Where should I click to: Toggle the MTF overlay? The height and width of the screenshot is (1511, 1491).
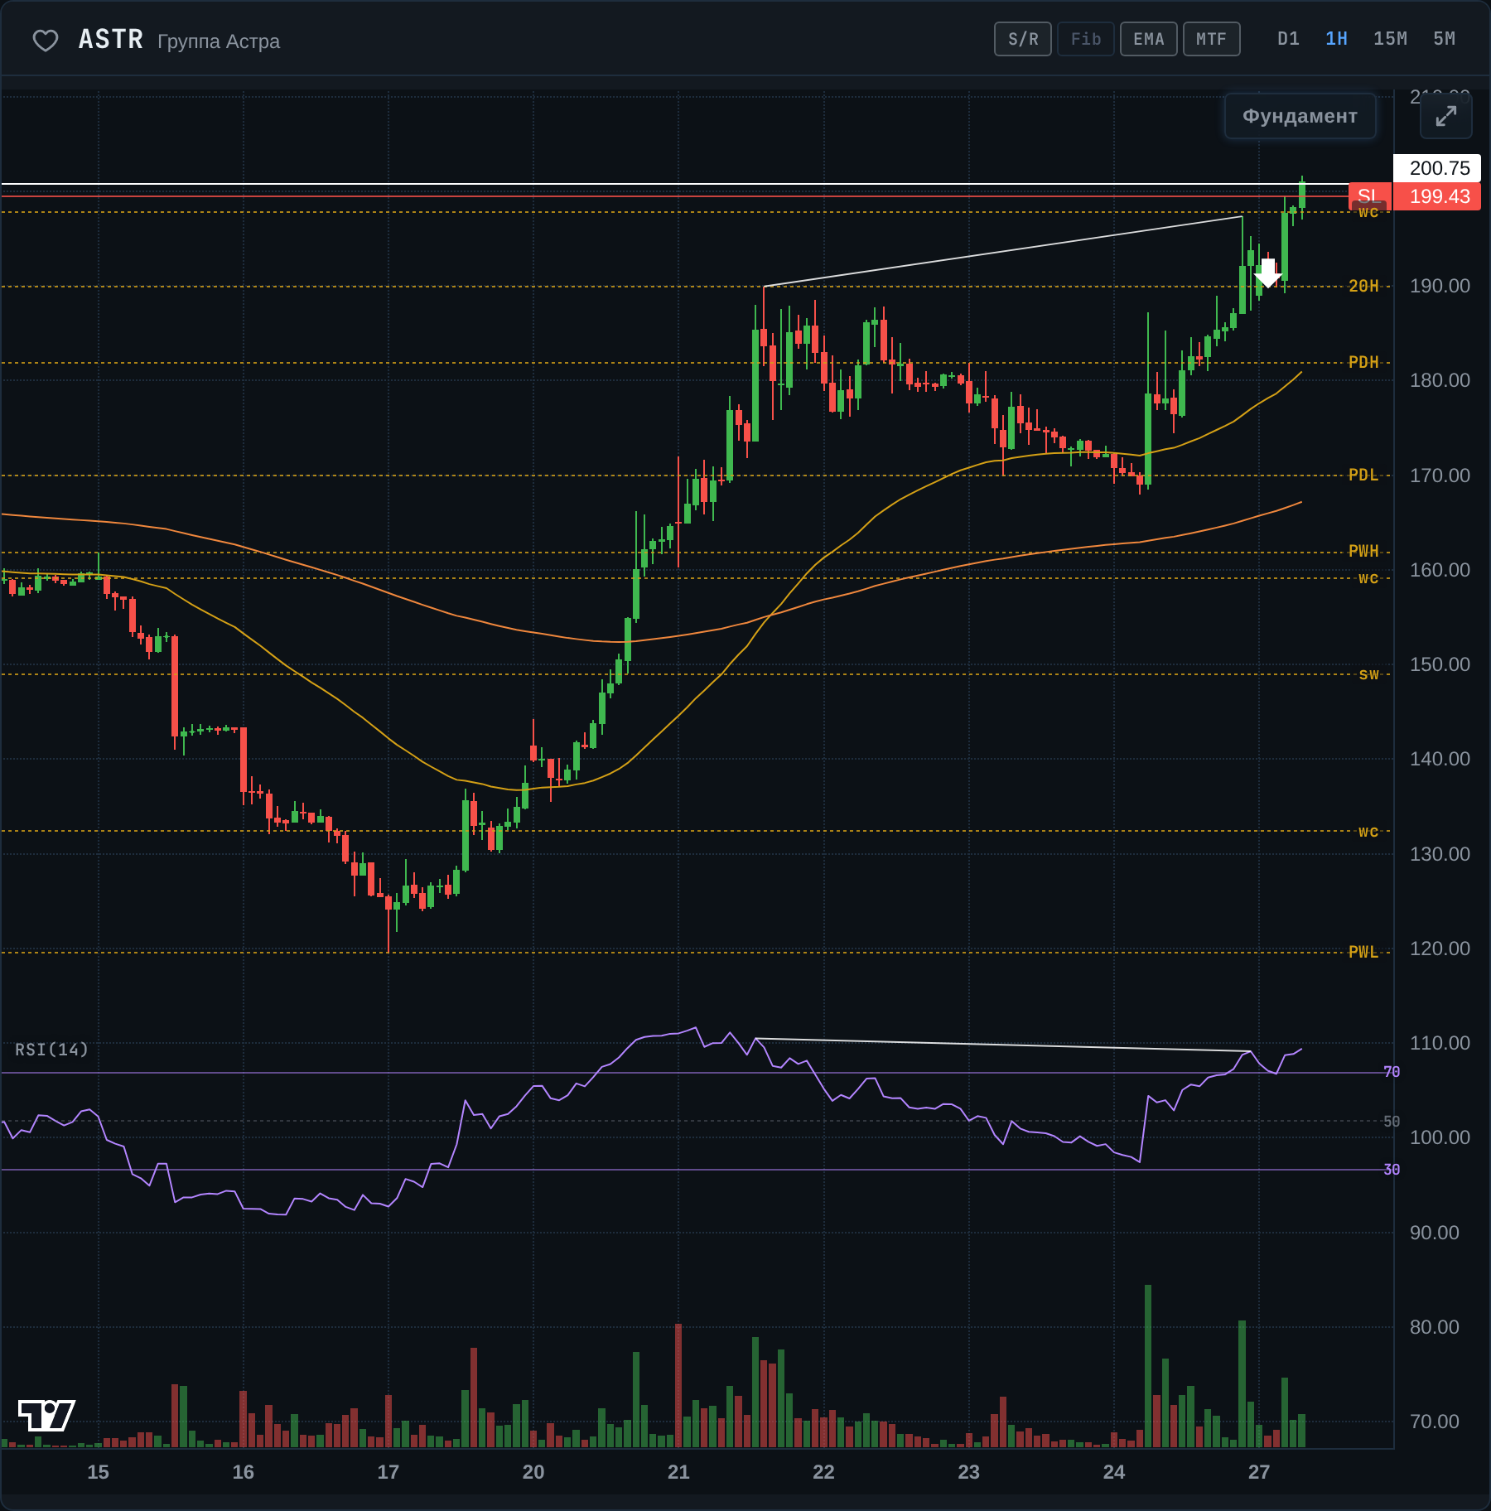[x=1212, y=39]
